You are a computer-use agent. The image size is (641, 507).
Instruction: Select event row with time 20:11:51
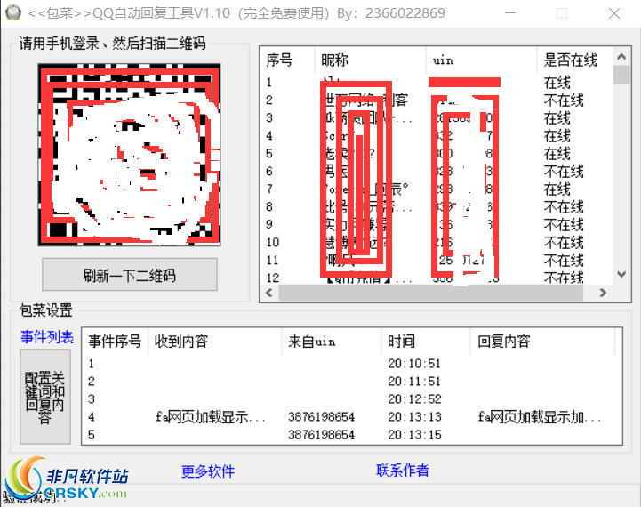coord(352,381)
